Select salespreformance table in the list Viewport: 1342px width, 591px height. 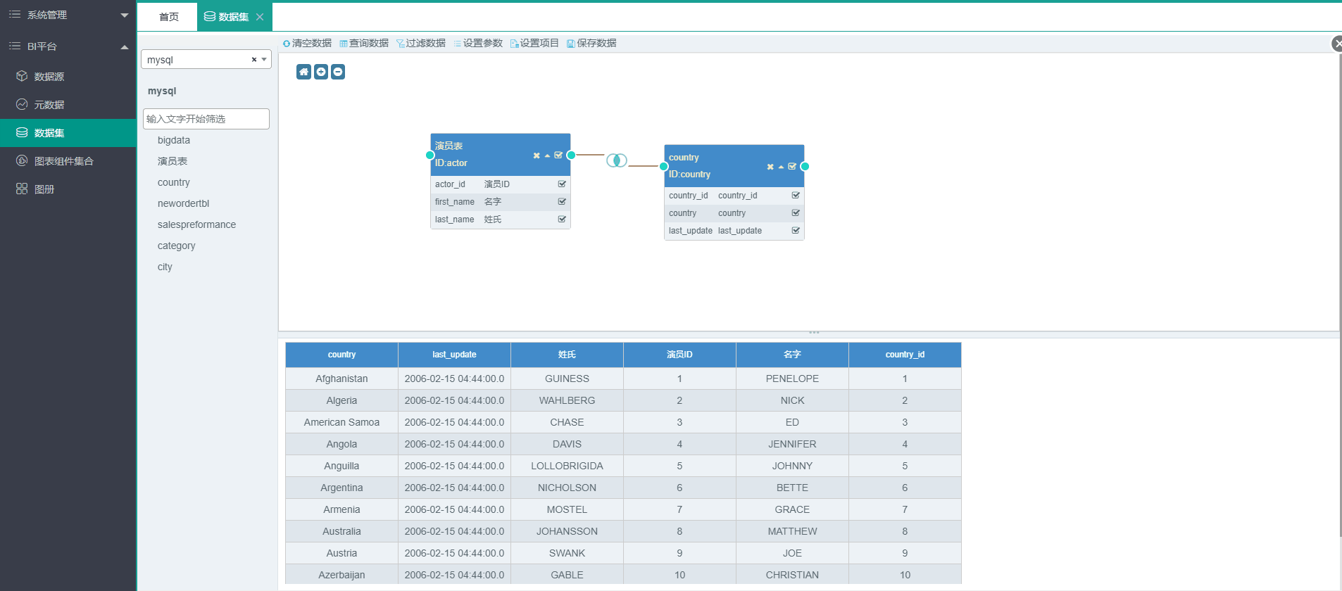[x=196, y=224]
